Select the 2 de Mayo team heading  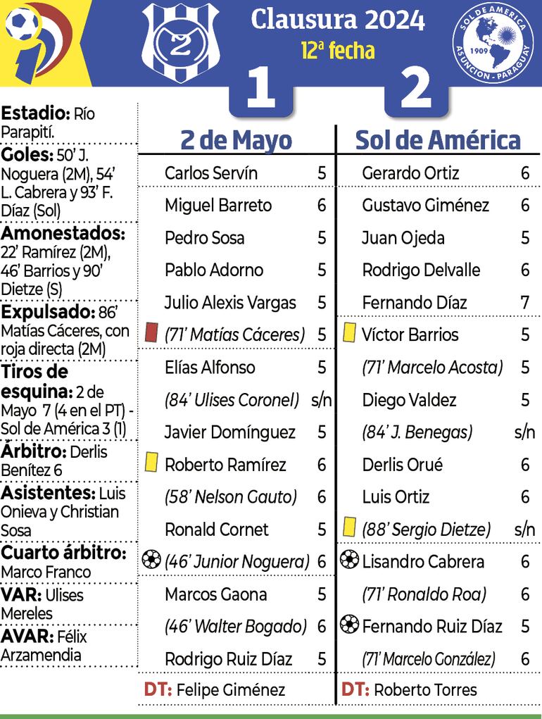point(236,140)
